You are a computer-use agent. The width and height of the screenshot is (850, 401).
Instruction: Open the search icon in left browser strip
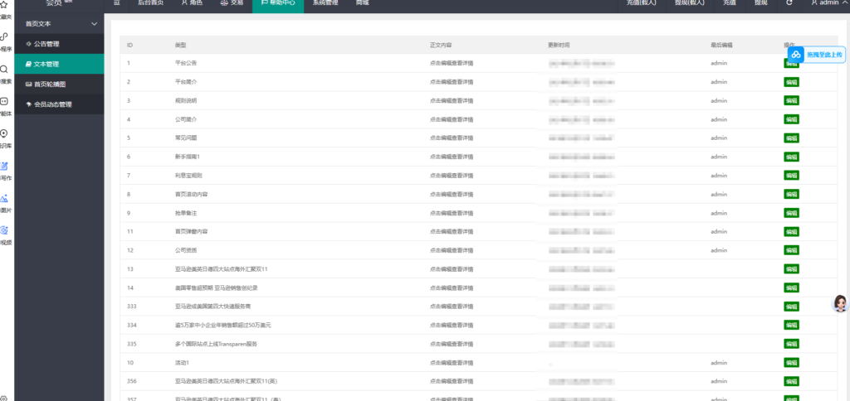click(x=4, y=70)
